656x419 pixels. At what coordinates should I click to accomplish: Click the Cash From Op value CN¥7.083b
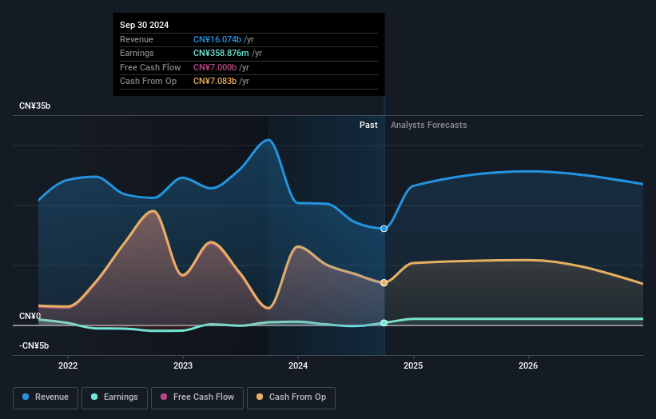[x=215, y=82]
